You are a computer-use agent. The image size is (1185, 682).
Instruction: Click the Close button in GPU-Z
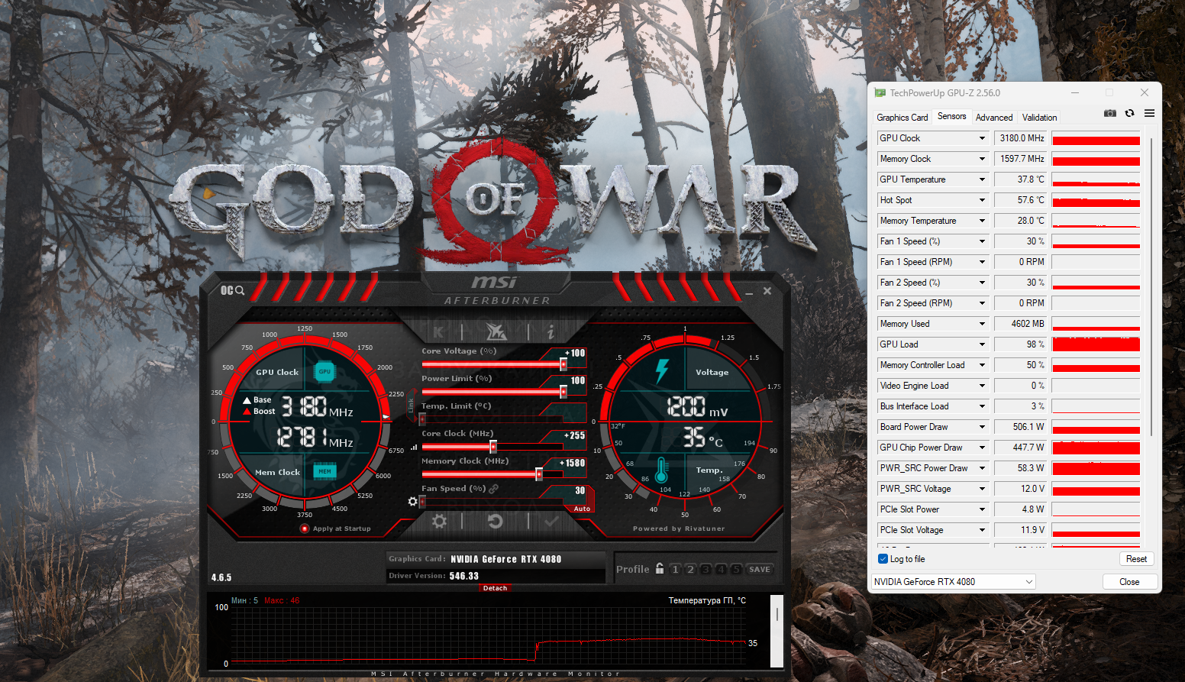(x=1129, y=582)
